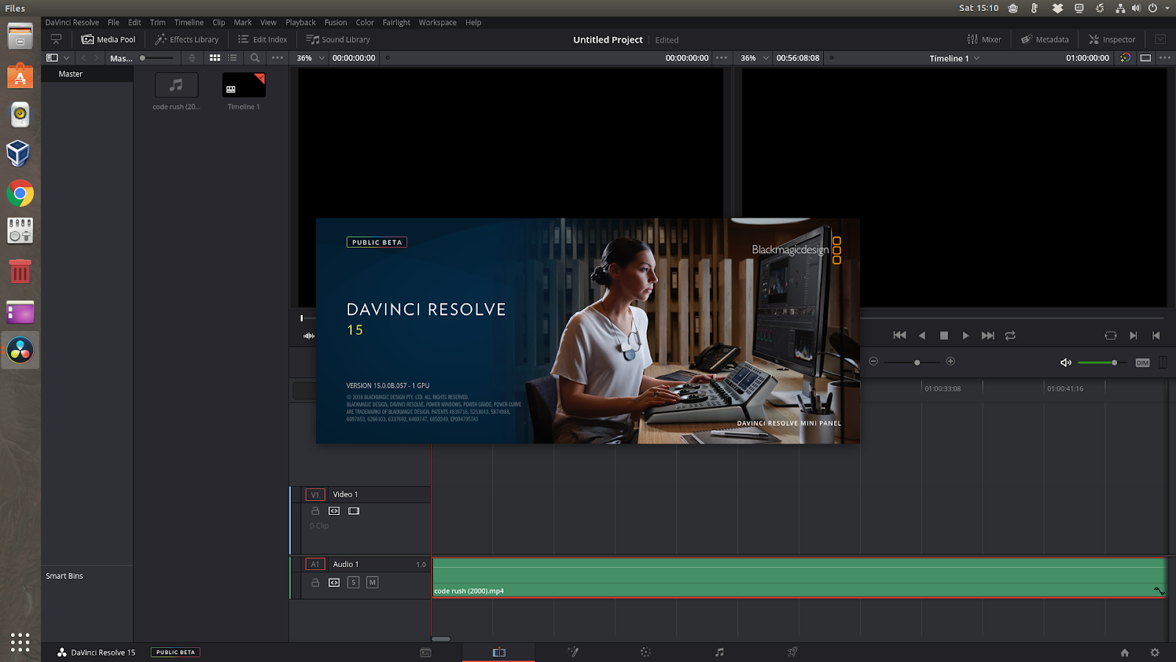The width and height of the screenshot is (1176, 662).
Task: Open the Inspector panel
Action: (x=1112, y=39)
